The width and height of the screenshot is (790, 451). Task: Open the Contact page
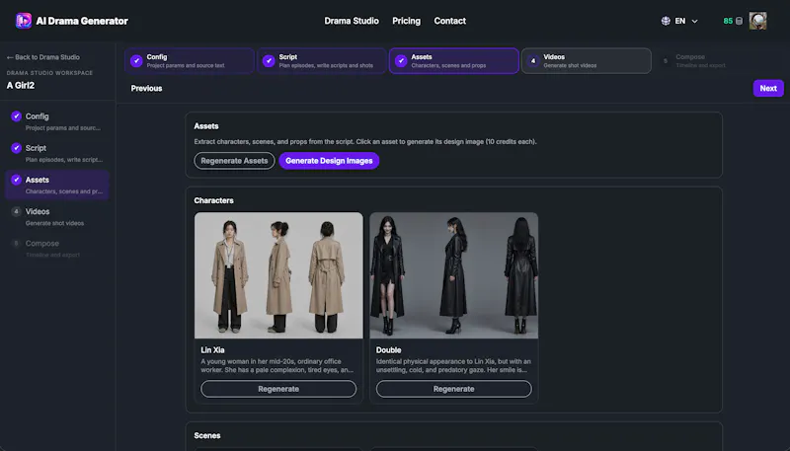450,21
